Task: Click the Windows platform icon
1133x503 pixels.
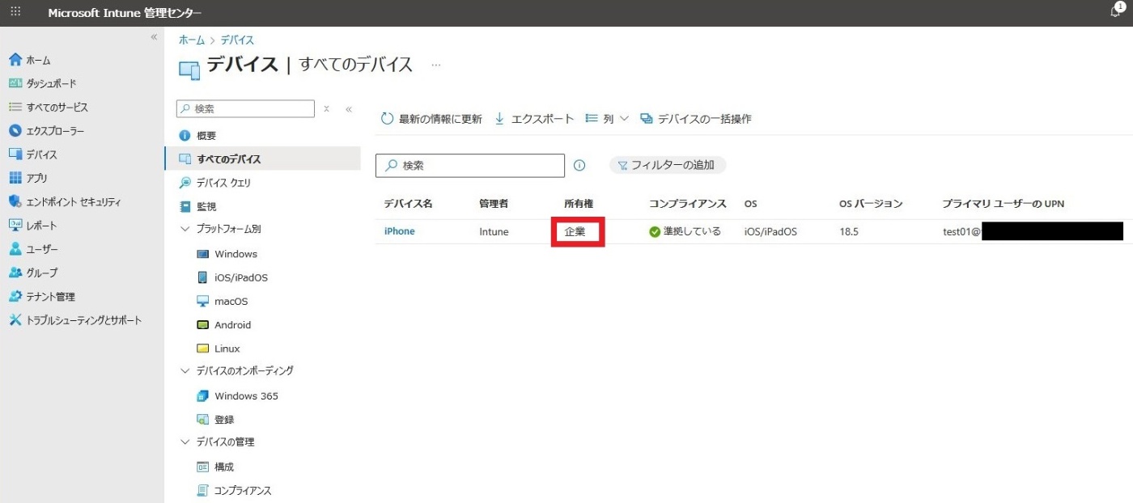Action: pyautogui.click(x=202, y=254)
